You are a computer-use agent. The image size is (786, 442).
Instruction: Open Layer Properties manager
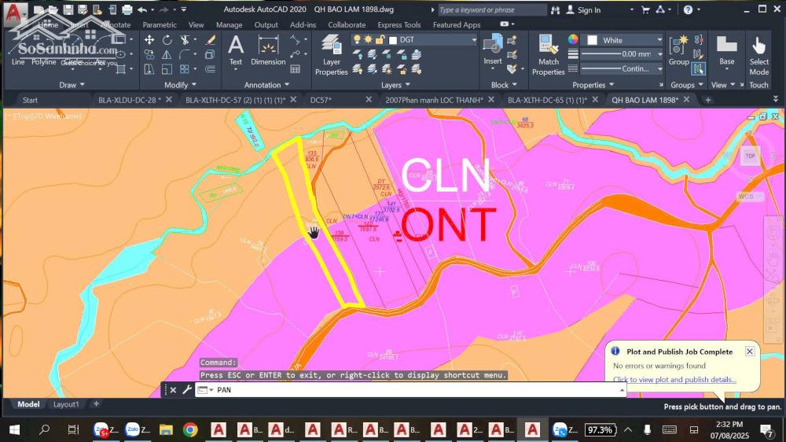point(331,55)
